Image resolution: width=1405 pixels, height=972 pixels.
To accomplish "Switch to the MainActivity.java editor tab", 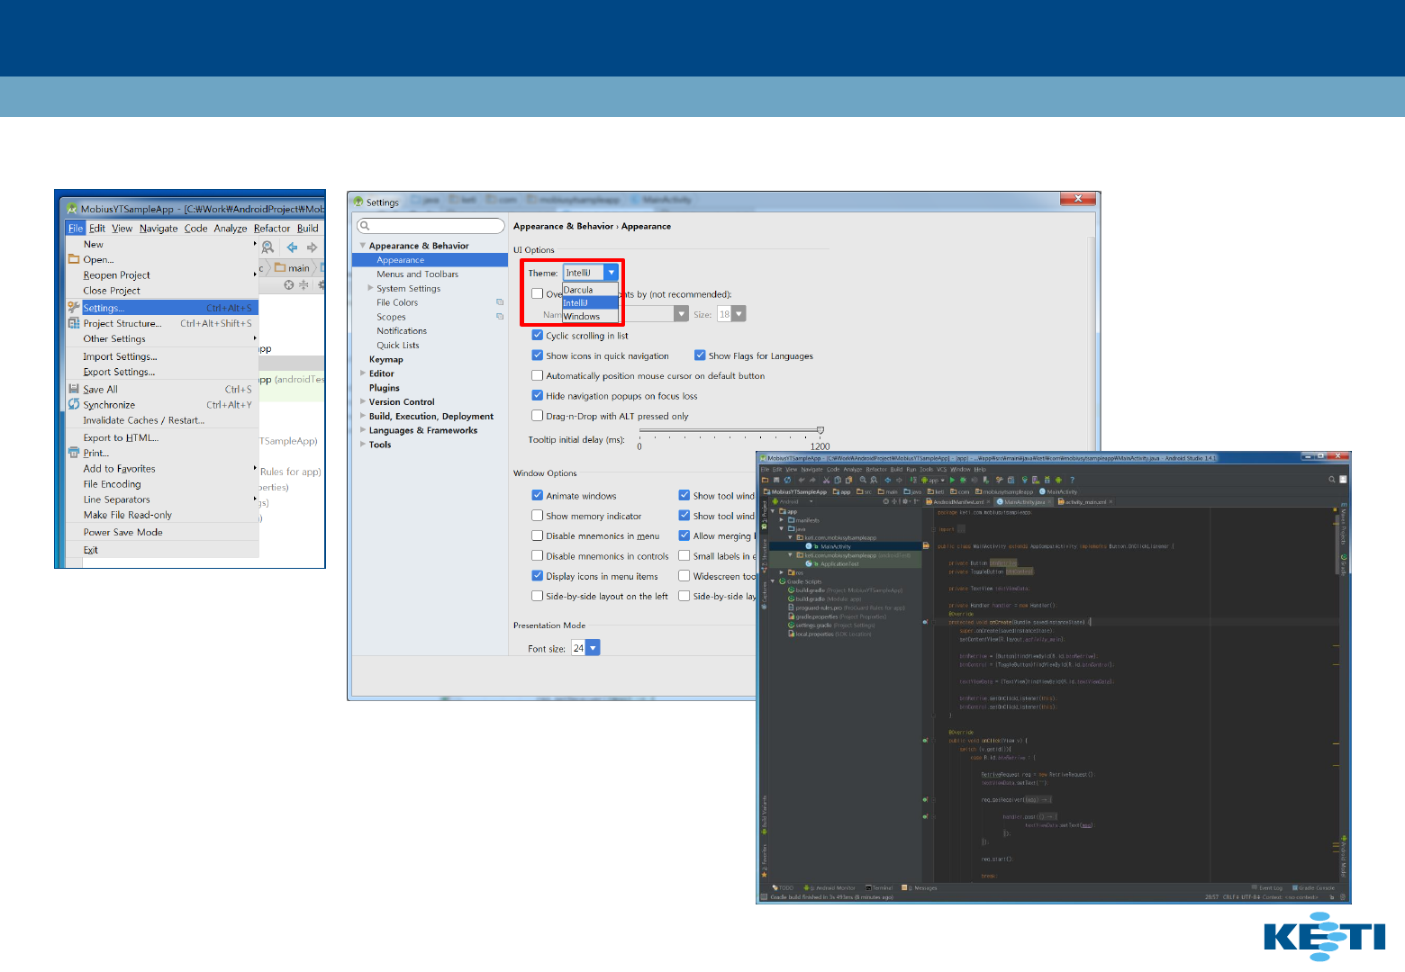I will point(1024,502).
